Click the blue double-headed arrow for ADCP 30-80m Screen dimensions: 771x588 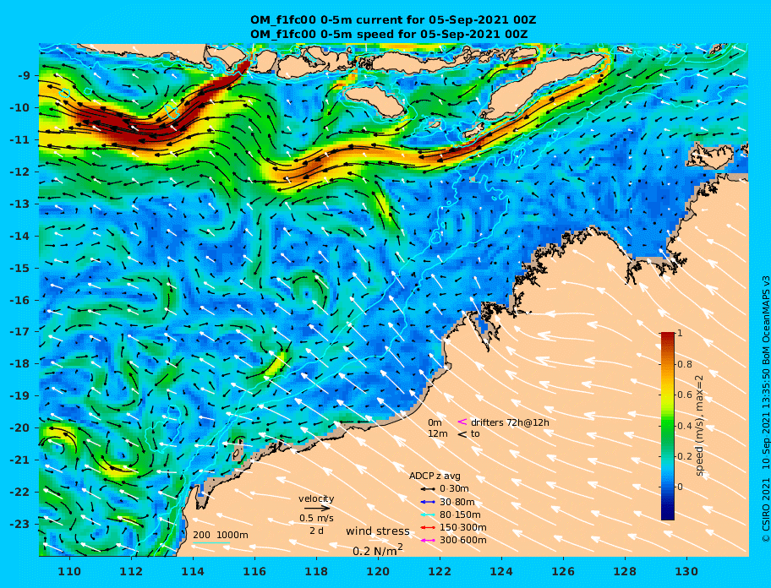pyautogui.click(x=427, y=502)
